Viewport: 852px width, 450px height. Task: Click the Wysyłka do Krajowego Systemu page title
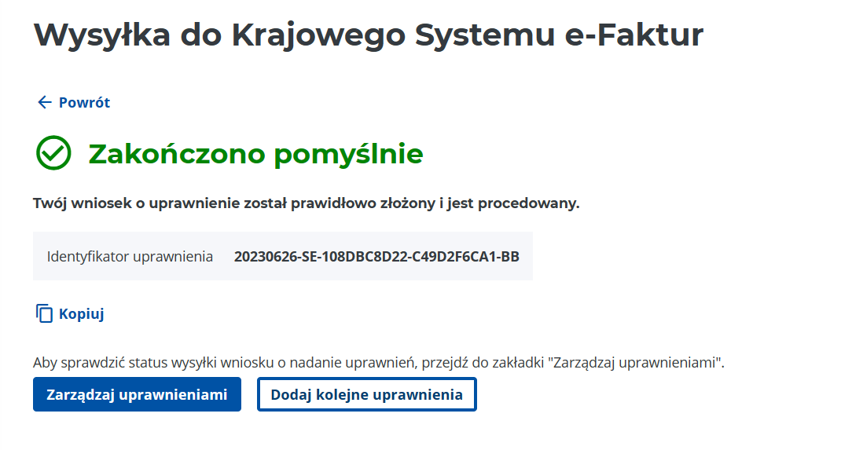pos(368,35)
